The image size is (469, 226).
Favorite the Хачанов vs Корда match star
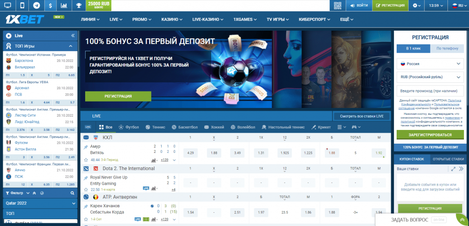pyautogui.click(x=86, y=220)
